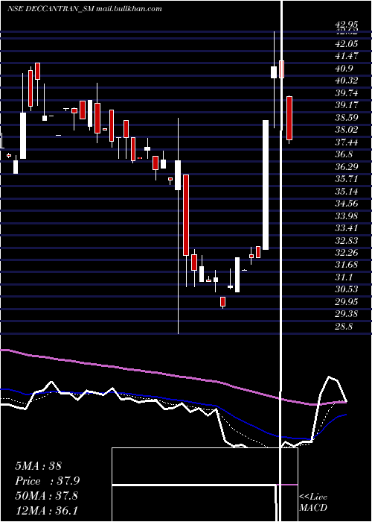The image size is (372, 522).
Task: Click the 30.53 price level label
Action: point(347,289)
